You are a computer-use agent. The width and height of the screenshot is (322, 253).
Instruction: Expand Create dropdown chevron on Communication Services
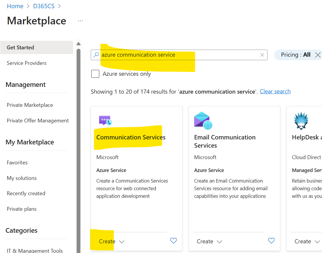click(x=122, y=242)
